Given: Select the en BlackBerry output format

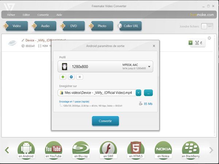Looking at the screenshot, I should (x=191, y=150).
